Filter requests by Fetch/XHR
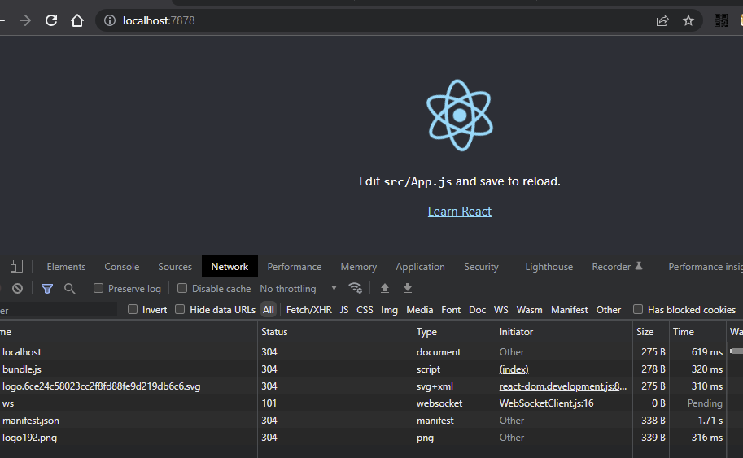 click(309, 310)
